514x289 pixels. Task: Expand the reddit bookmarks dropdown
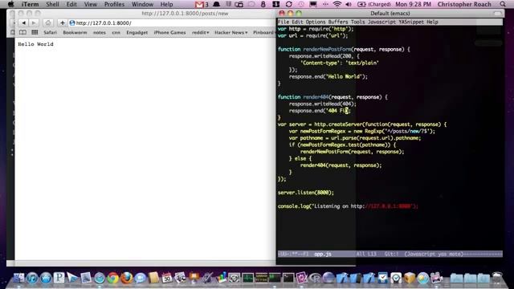tap(200, 32)
